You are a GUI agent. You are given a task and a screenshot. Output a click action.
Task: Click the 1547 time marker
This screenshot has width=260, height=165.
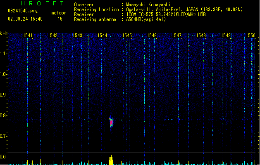[177, 35]
